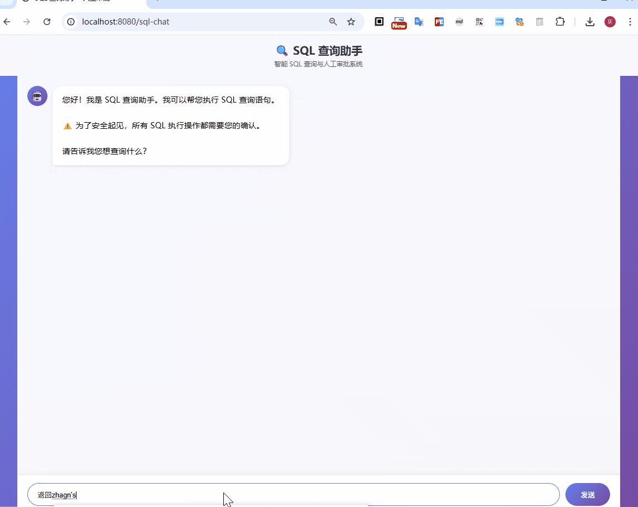Screen dimensions: 638x507
Task: Click the QR code extension icon
Action: click(479, 22)
